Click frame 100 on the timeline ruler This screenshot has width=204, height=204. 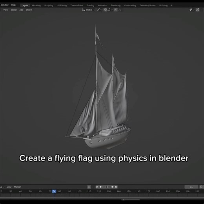(x=79, y=191)
